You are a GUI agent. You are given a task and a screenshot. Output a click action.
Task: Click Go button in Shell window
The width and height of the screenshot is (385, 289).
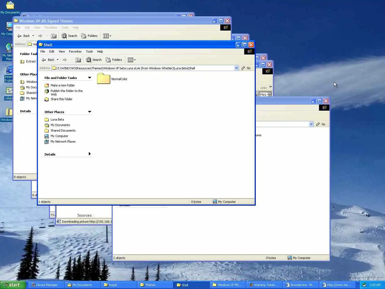point(246,68)
